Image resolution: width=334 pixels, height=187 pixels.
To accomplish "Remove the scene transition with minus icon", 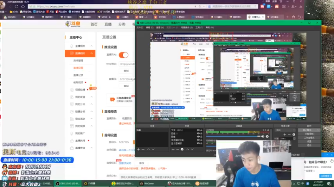I will [x=289, y=134].
